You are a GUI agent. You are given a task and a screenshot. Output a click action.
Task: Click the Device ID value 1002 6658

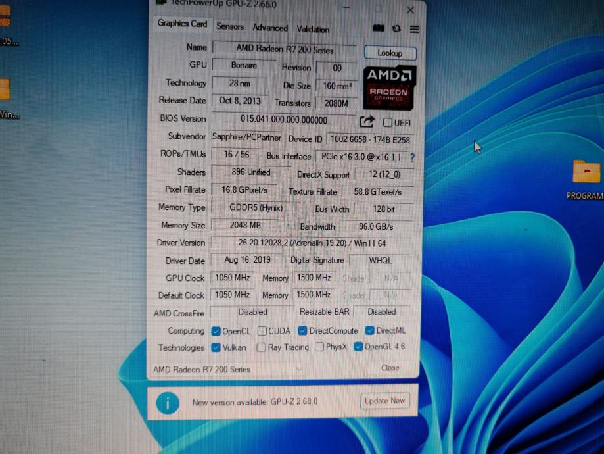[x=370, y=139]
